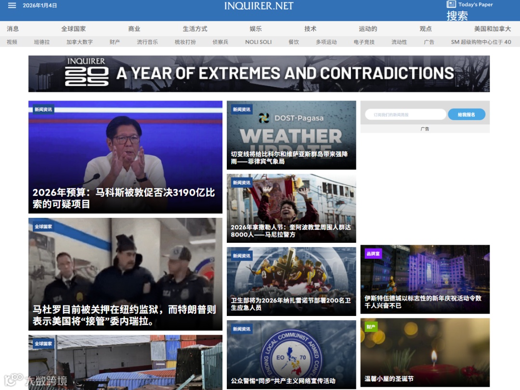Click 流动性 in the sub navigation
The height and width of the screenshot is (390, 520).
click(399, 42)
